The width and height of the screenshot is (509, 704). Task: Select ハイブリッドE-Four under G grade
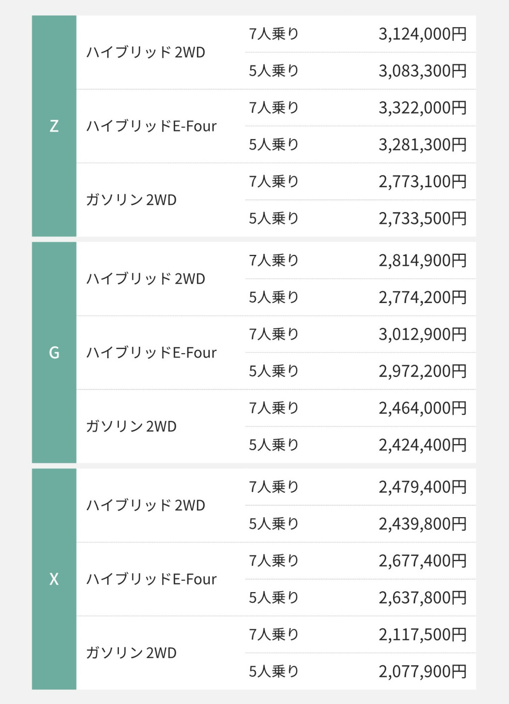point(152,353)
